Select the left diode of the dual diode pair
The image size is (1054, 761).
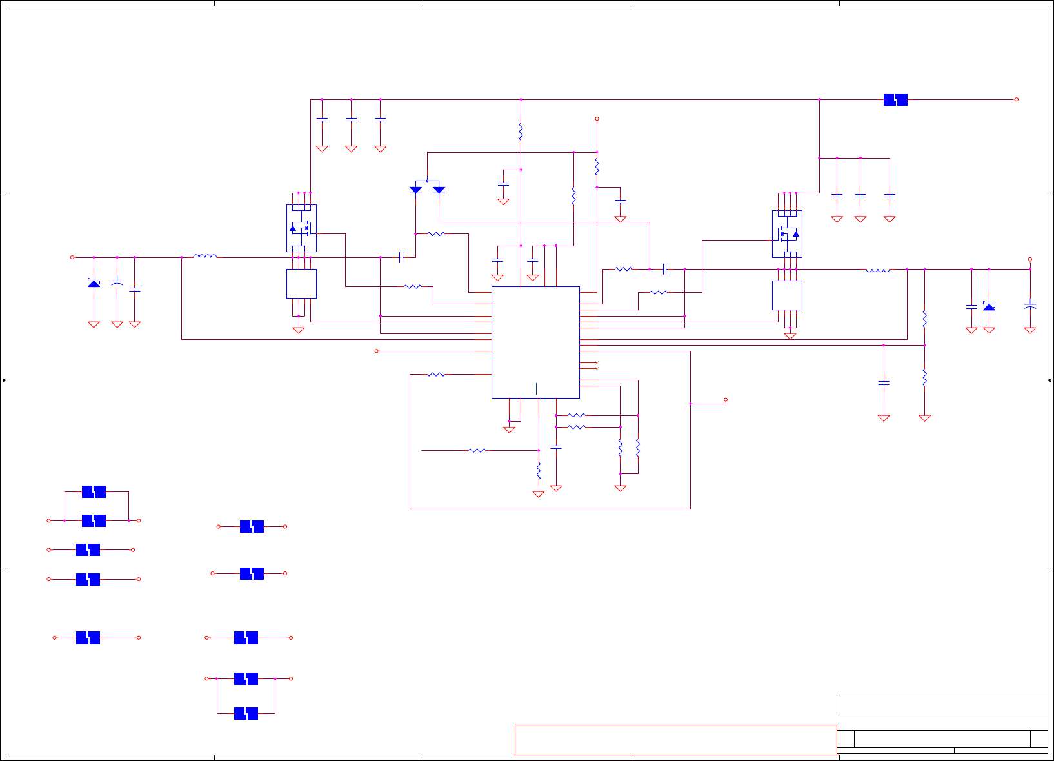point(415,190)
